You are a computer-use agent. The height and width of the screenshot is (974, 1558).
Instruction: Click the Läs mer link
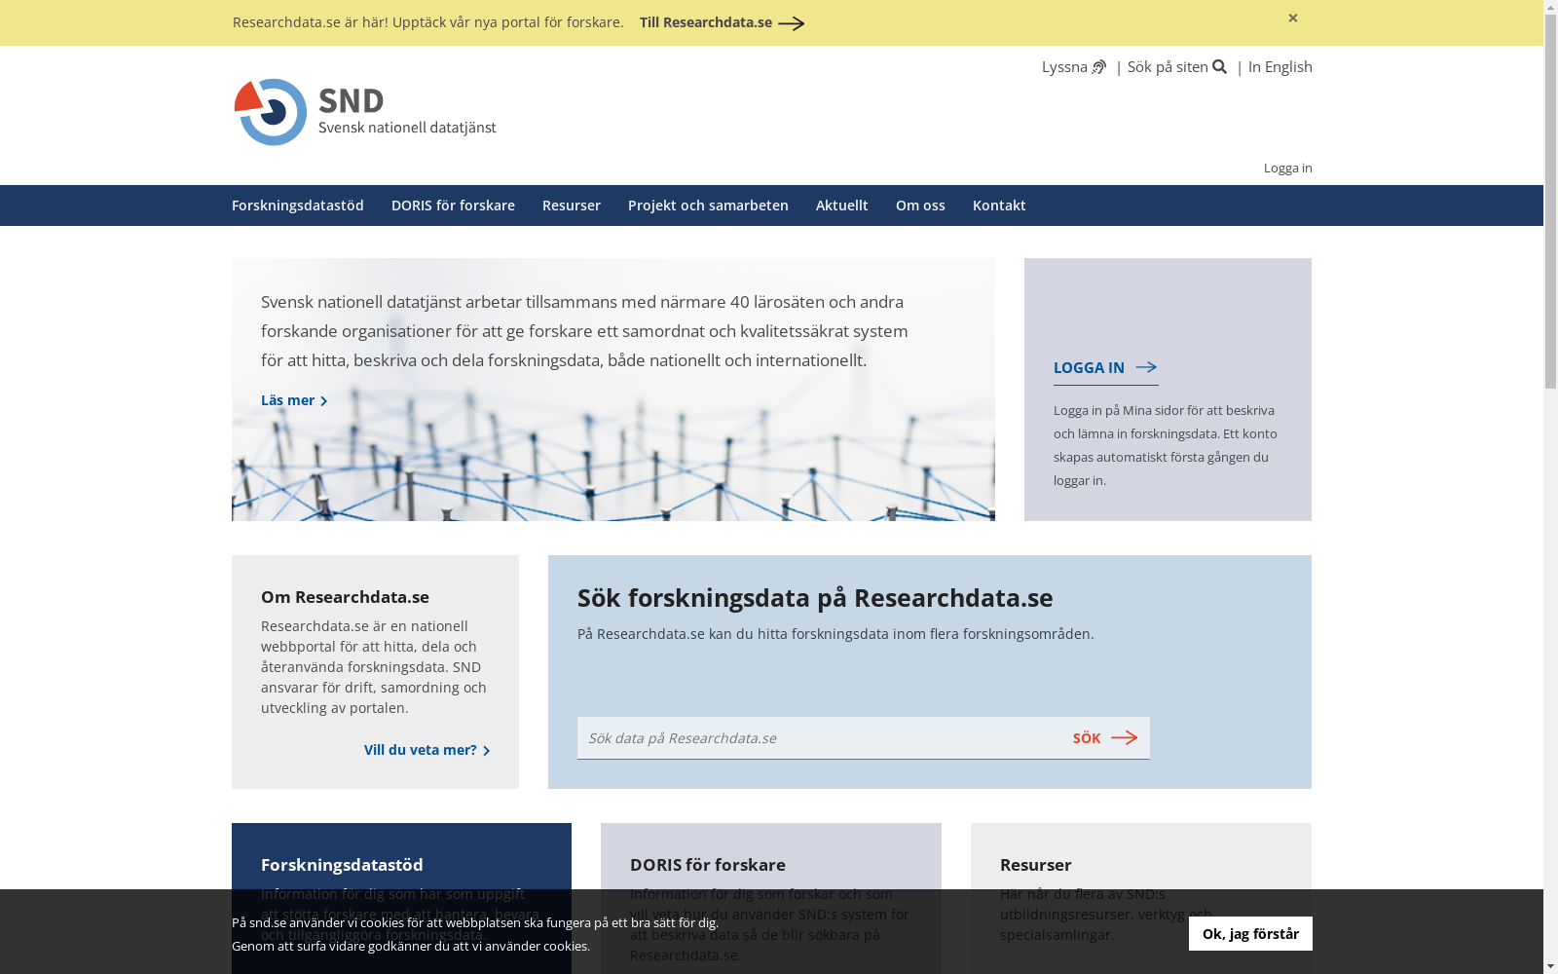coord(294,400)
